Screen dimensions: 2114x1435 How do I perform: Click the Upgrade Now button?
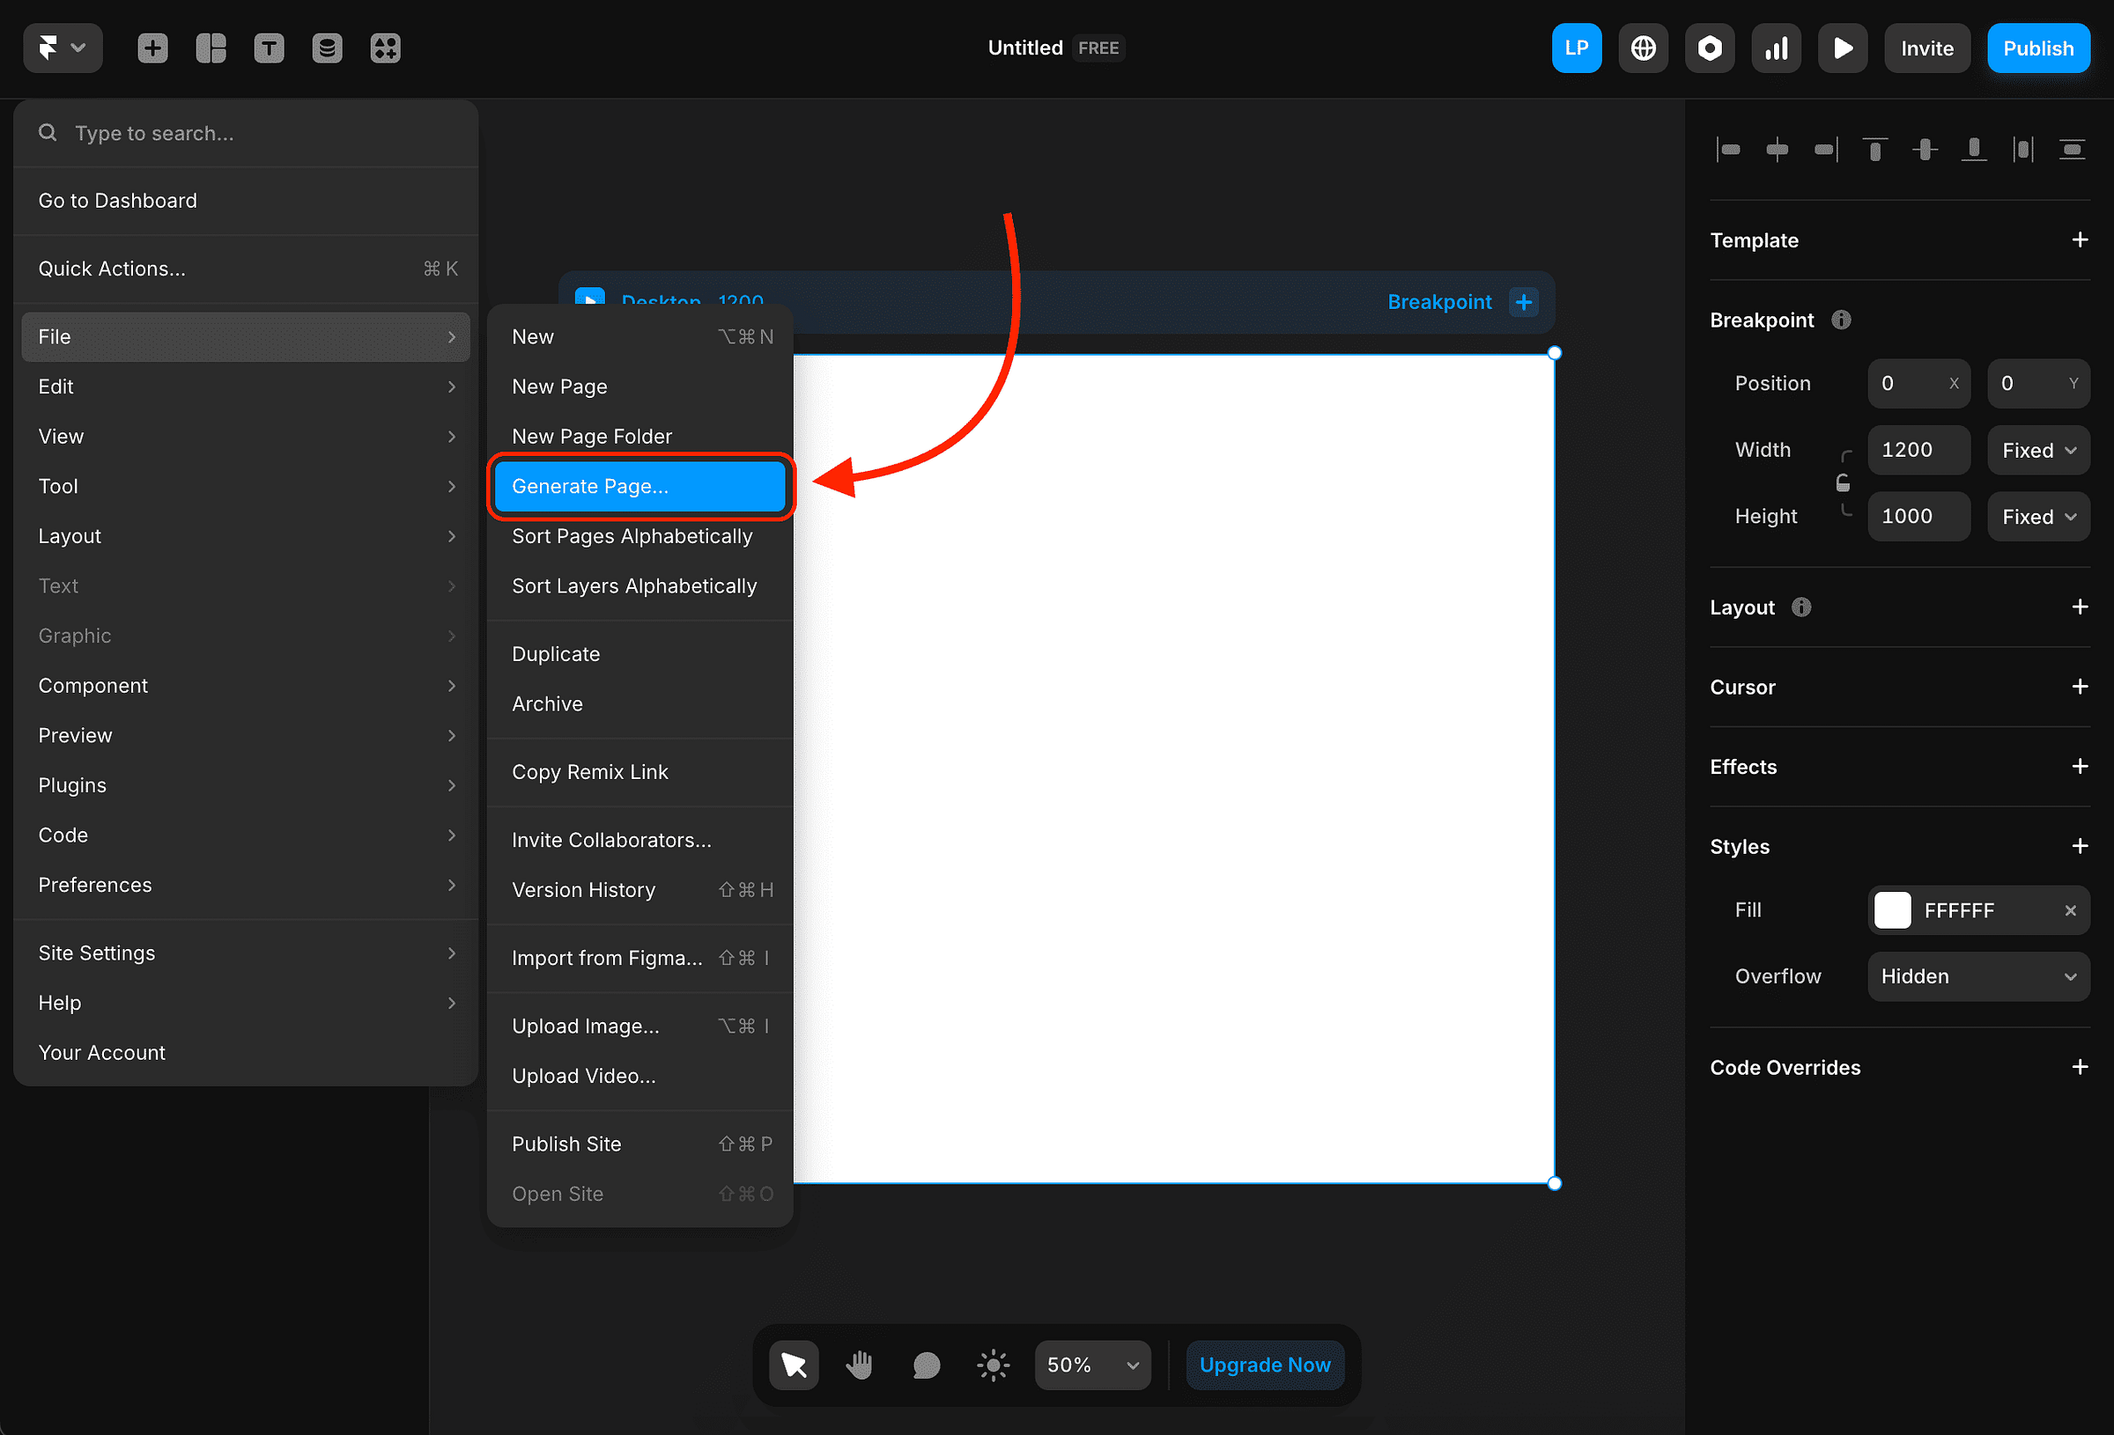pyautogui.click(x=1264, y=1365)
